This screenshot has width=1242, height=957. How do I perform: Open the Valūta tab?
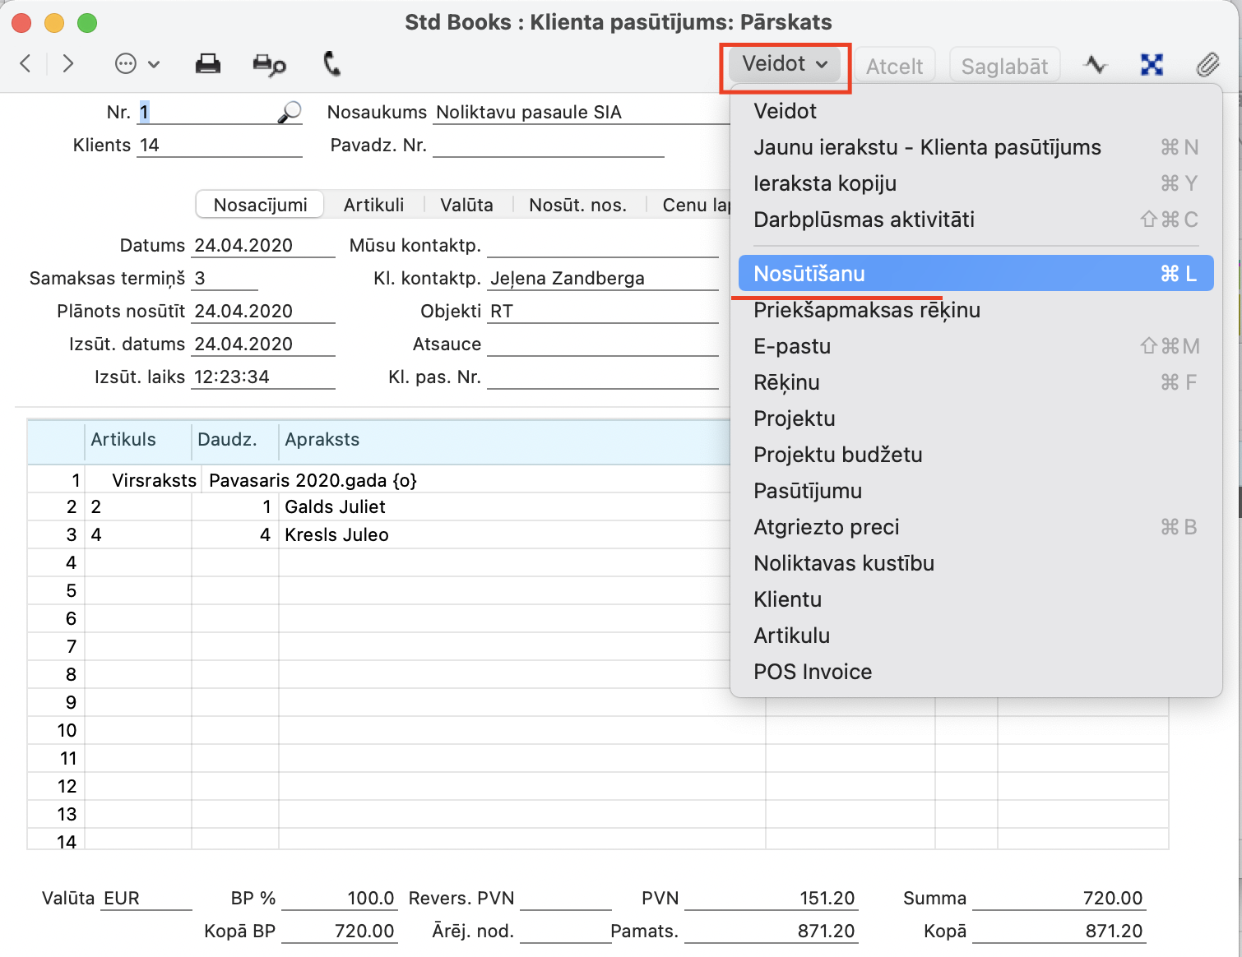(x=466, y=205)
